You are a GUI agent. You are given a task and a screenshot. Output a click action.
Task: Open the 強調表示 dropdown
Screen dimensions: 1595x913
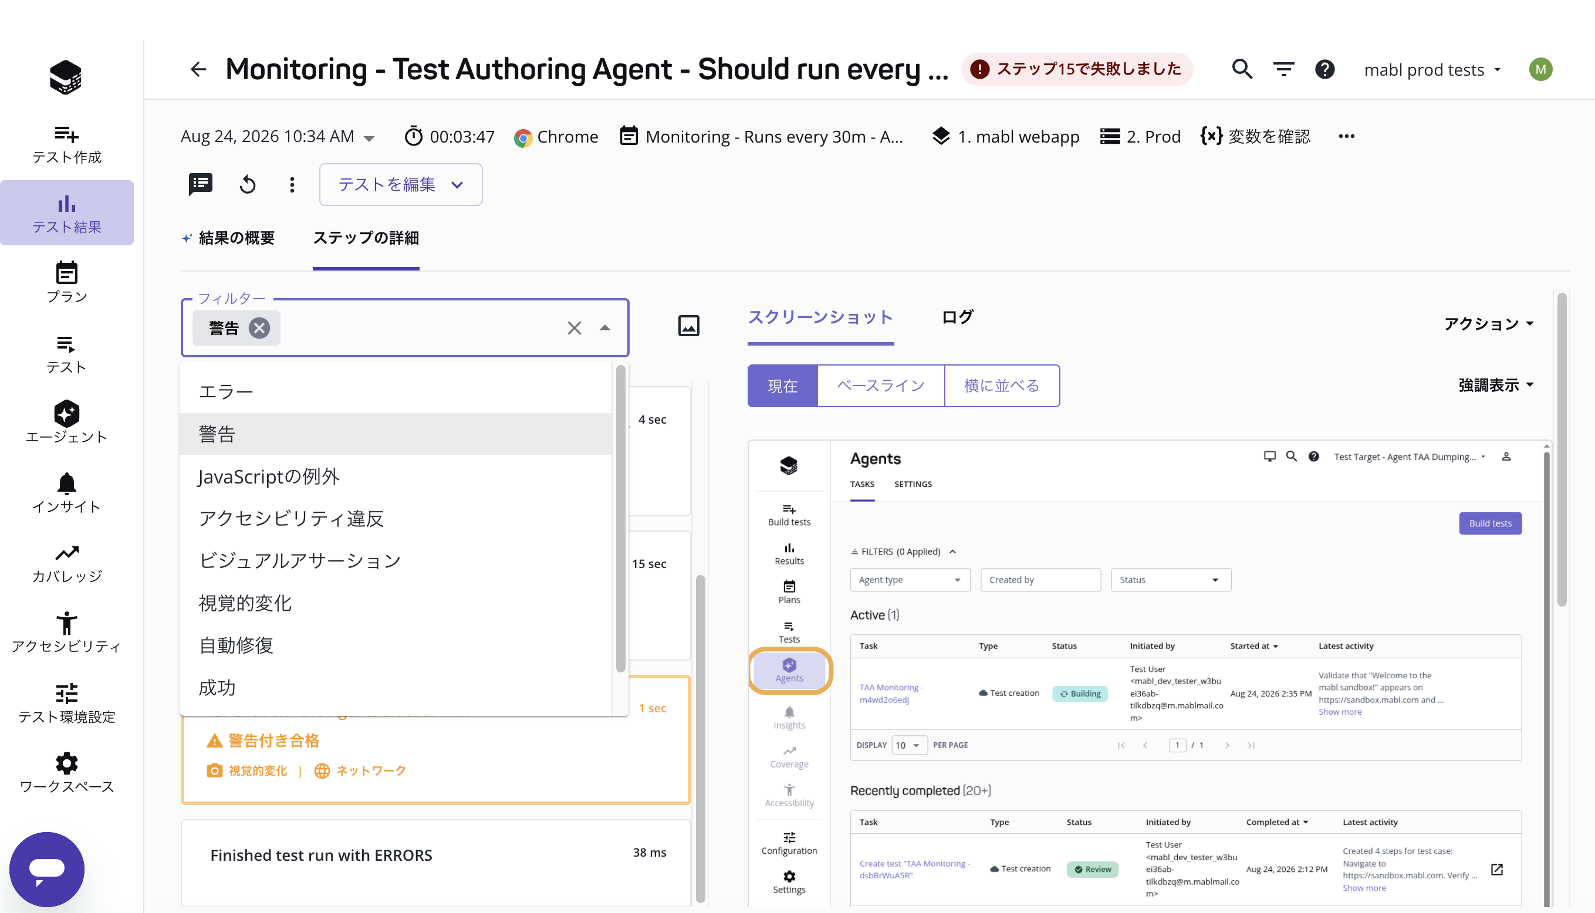point(1496,385)
